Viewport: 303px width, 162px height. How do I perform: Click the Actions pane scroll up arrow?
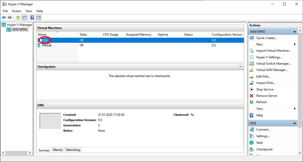coord(300,31)
